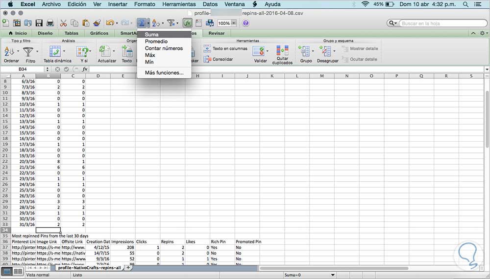Expand the undo history dropdown arrow
The image size is (490, 279).
pos(117,23)
